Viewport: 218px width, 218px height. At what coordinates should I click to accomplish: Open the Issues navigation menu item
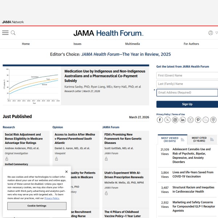[77, 44]
